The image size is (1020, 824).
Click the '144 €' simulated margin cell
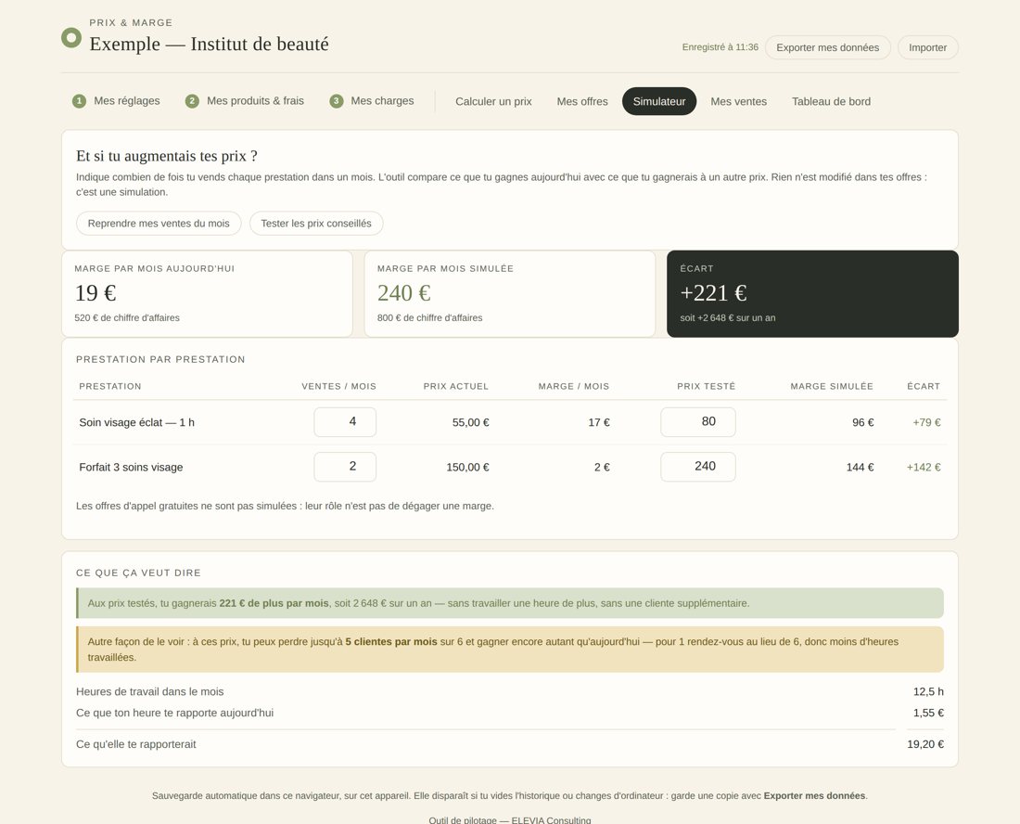point(860,468)
